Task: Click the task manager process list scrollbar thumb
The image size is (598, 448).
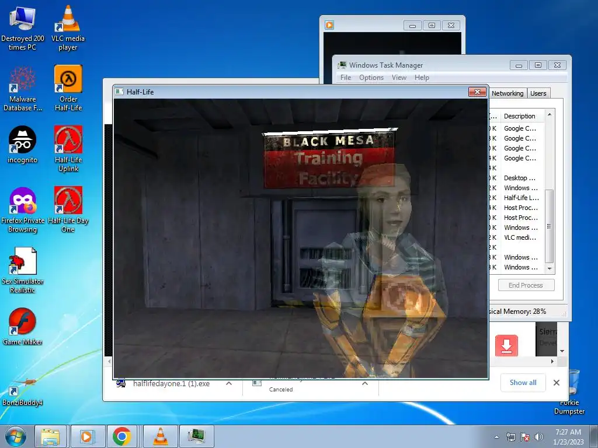Action: (x=549, y=226)
